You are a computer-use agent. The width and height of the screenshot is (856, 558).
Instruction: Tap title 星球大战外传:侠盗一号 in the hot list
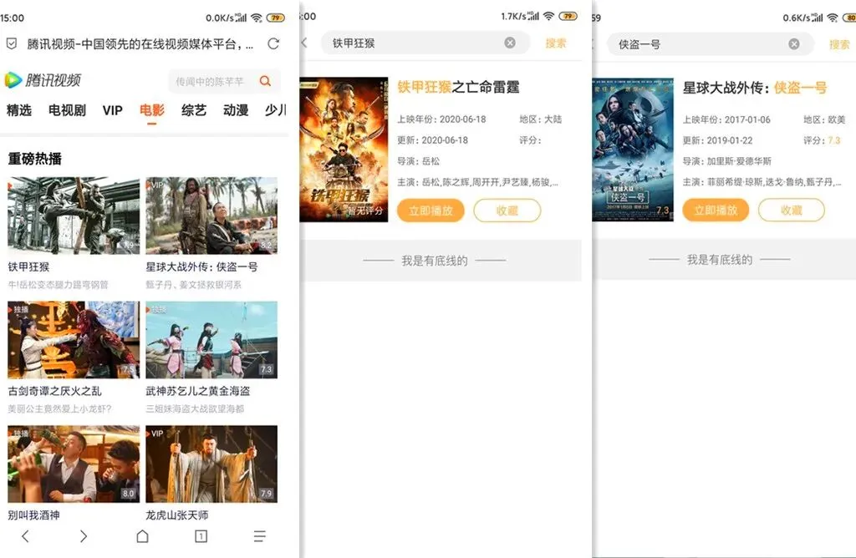point(201,266)
